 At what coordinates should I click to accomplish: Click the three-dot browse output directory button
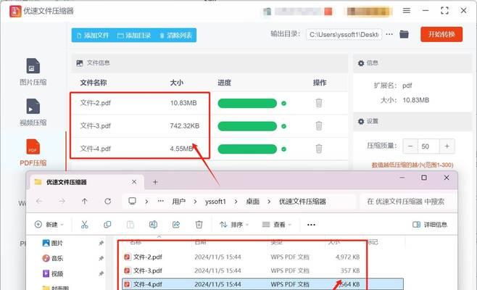tap(389, 34)
